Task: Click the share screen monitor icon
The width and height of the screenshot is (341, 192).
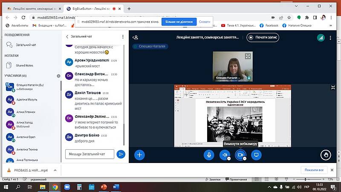Action: coord(256,155)
